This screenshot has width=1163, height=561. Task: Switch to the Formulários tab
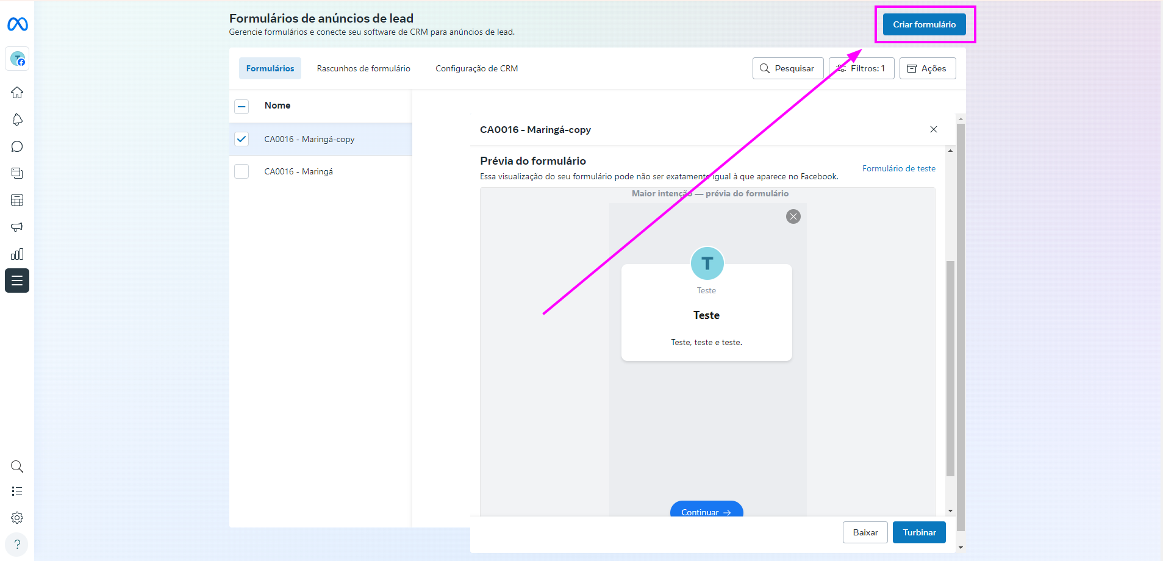[x=270, y=68]
